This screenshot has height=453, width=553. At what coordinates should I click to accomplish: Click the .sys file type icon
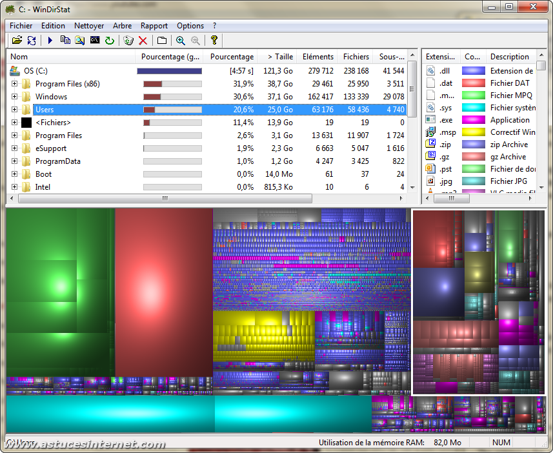tap(430, 107)
